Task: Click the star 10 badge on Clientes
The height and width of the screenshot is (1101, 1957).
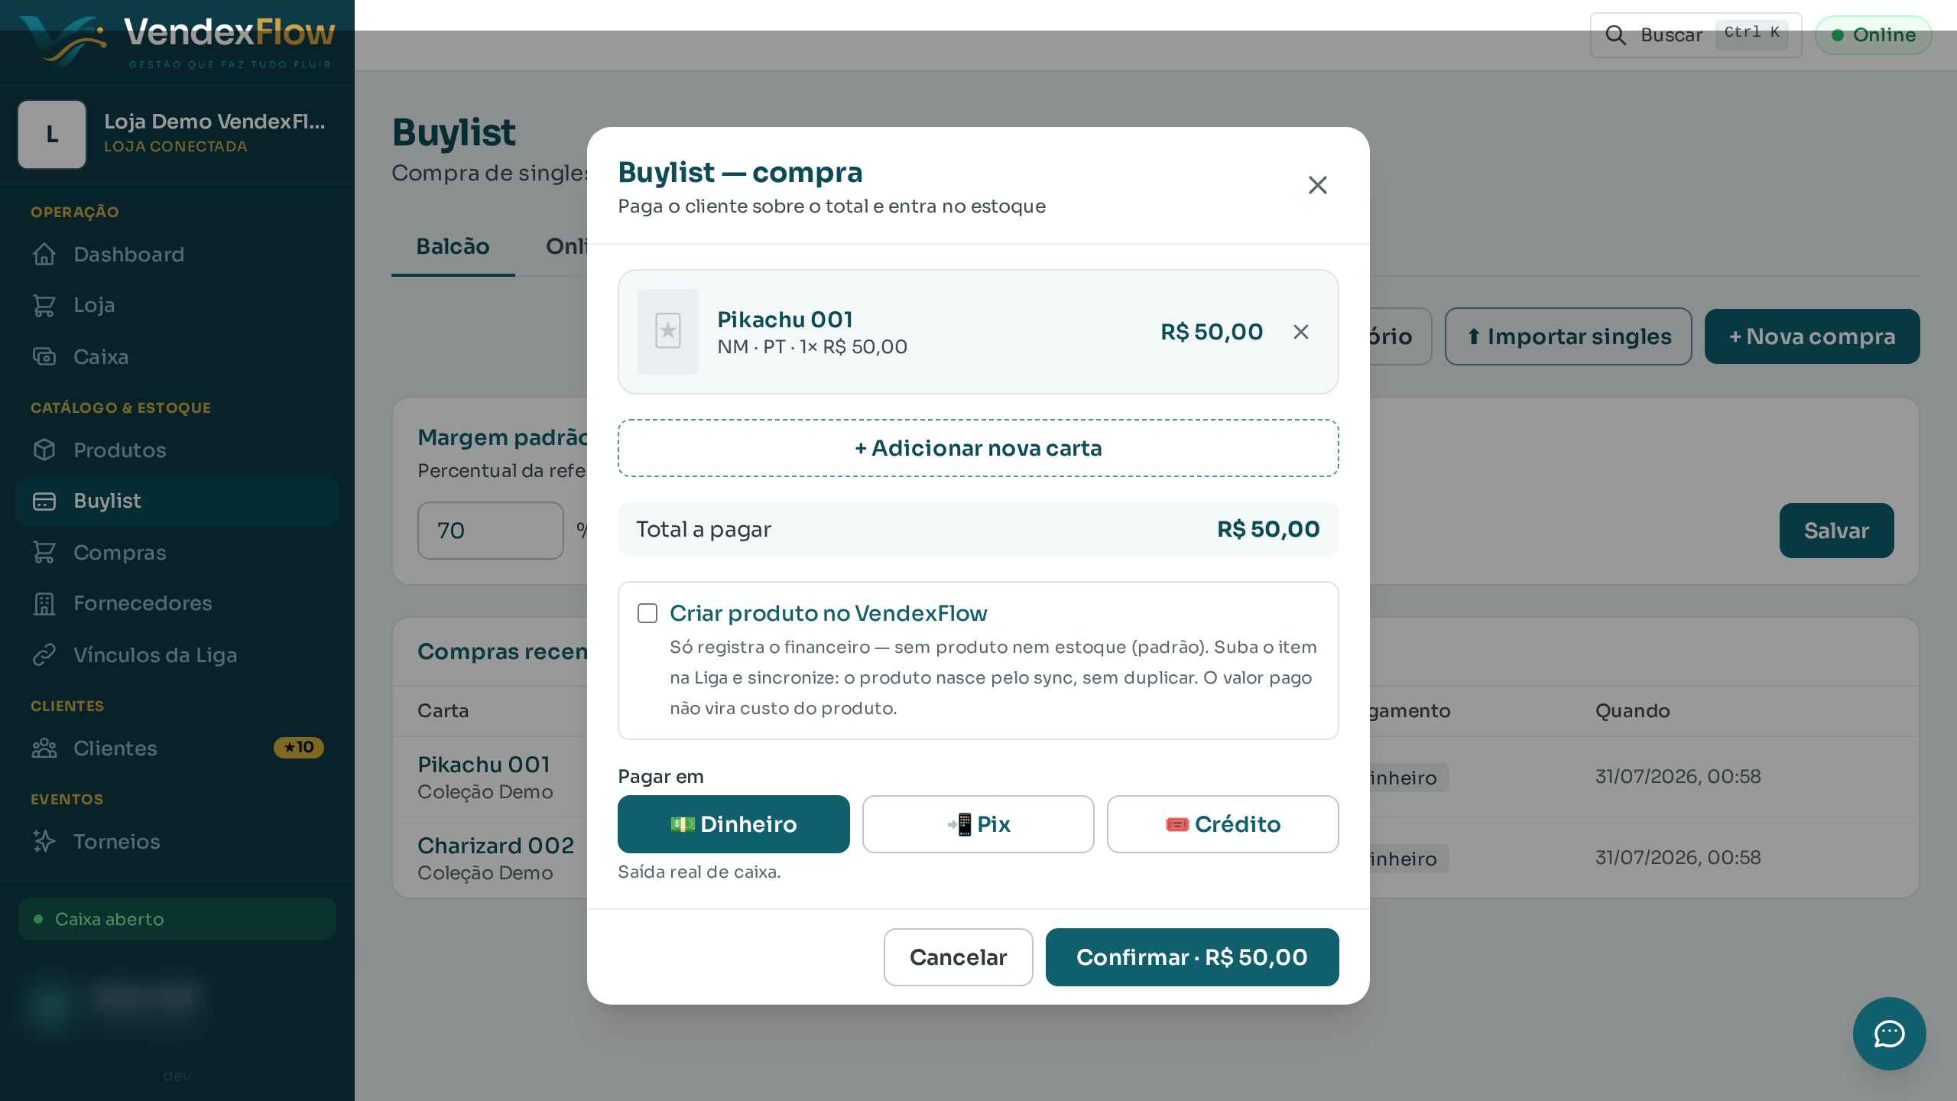Action: pos(299,748)
